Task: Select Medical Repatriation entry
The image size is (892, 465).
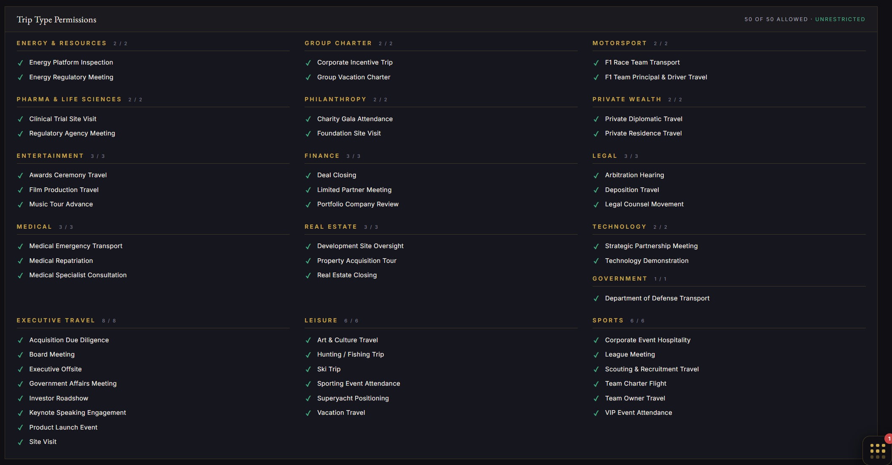Action: click(61, 261)
